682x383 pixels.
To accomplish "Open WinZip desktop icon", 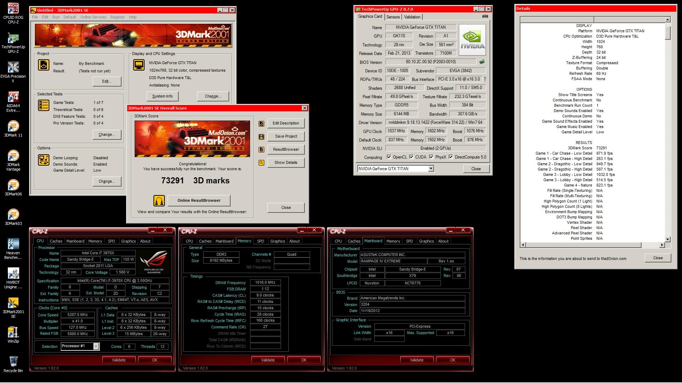I will pyautogui.click(x=13, y=335).
